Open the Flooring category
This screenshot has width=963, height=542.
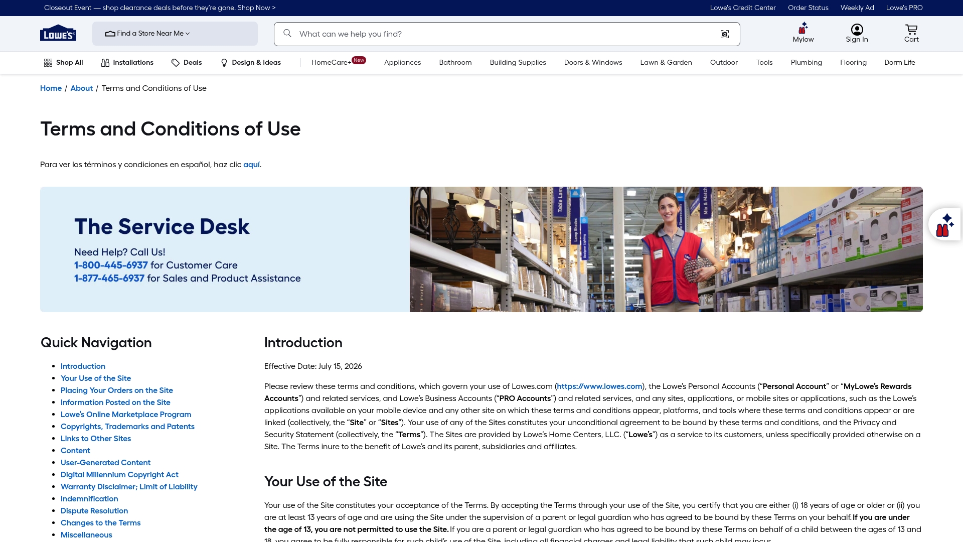(x=853, y=62)
